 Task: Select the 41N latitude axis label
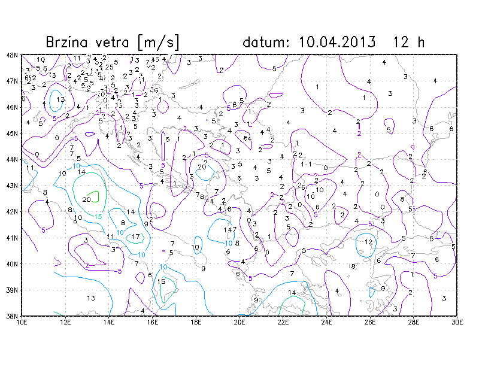point(12,238)
